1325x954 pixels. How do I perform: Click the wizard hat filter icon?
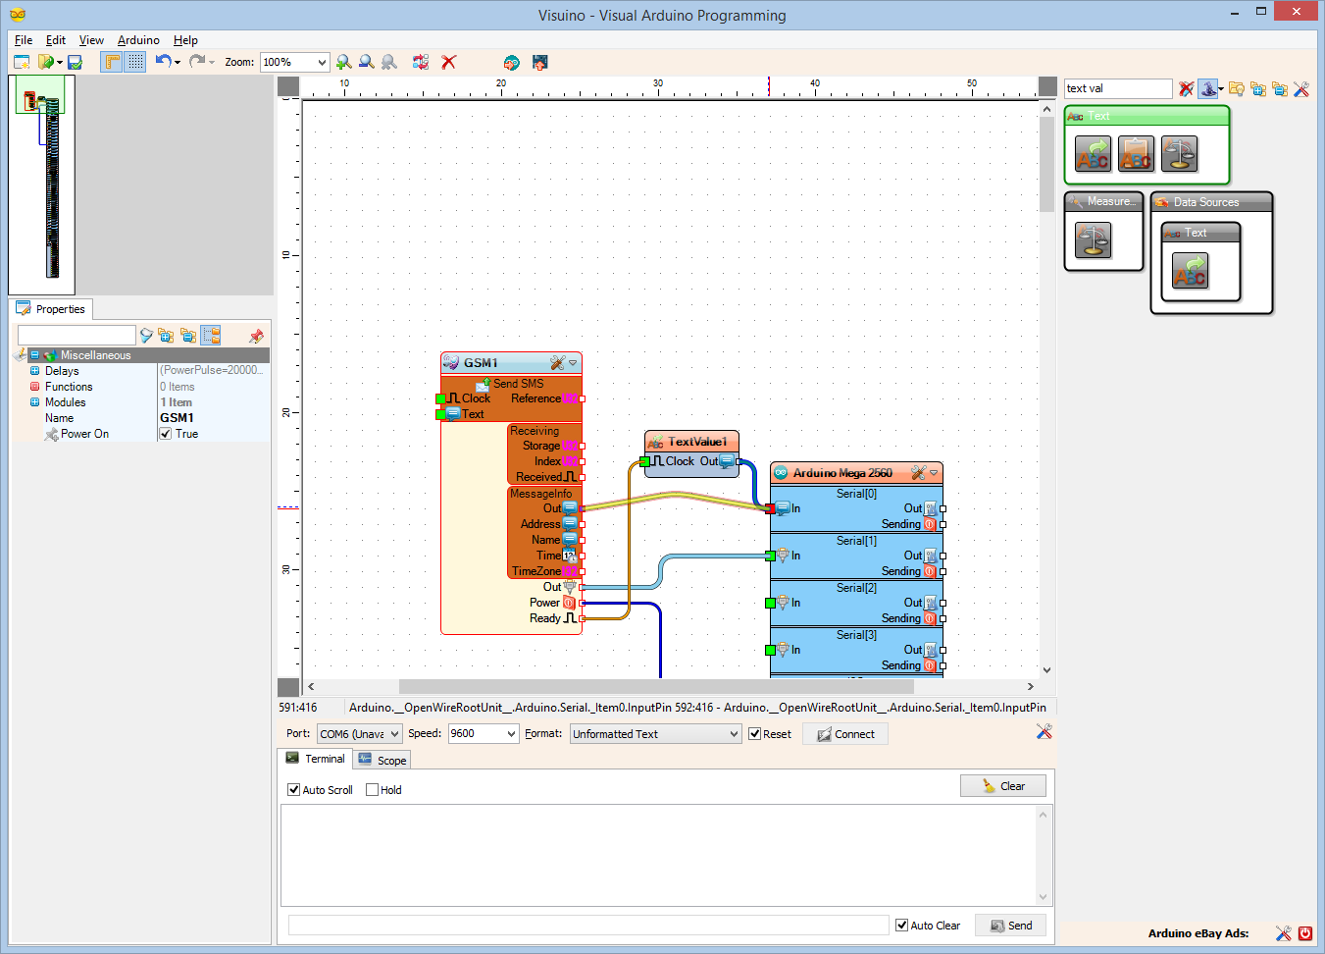point(1208,88)
